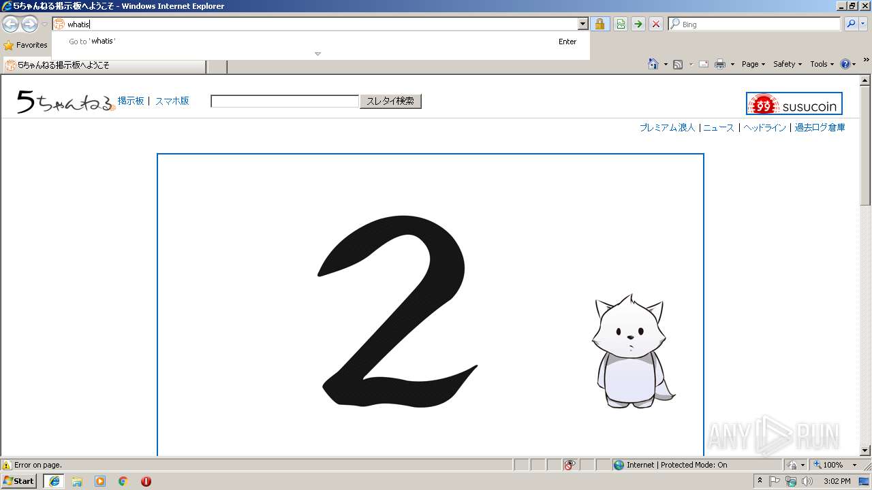Expand the address bar history dropdown
Screen dimensions: 872x490
[x=582, y=24]
